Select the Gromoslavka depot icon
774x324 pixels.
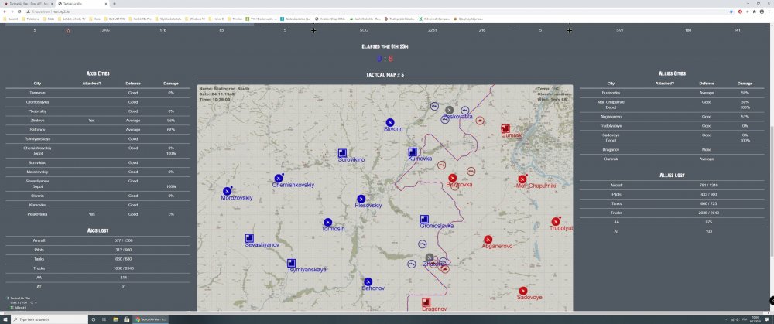pos(425,220)
